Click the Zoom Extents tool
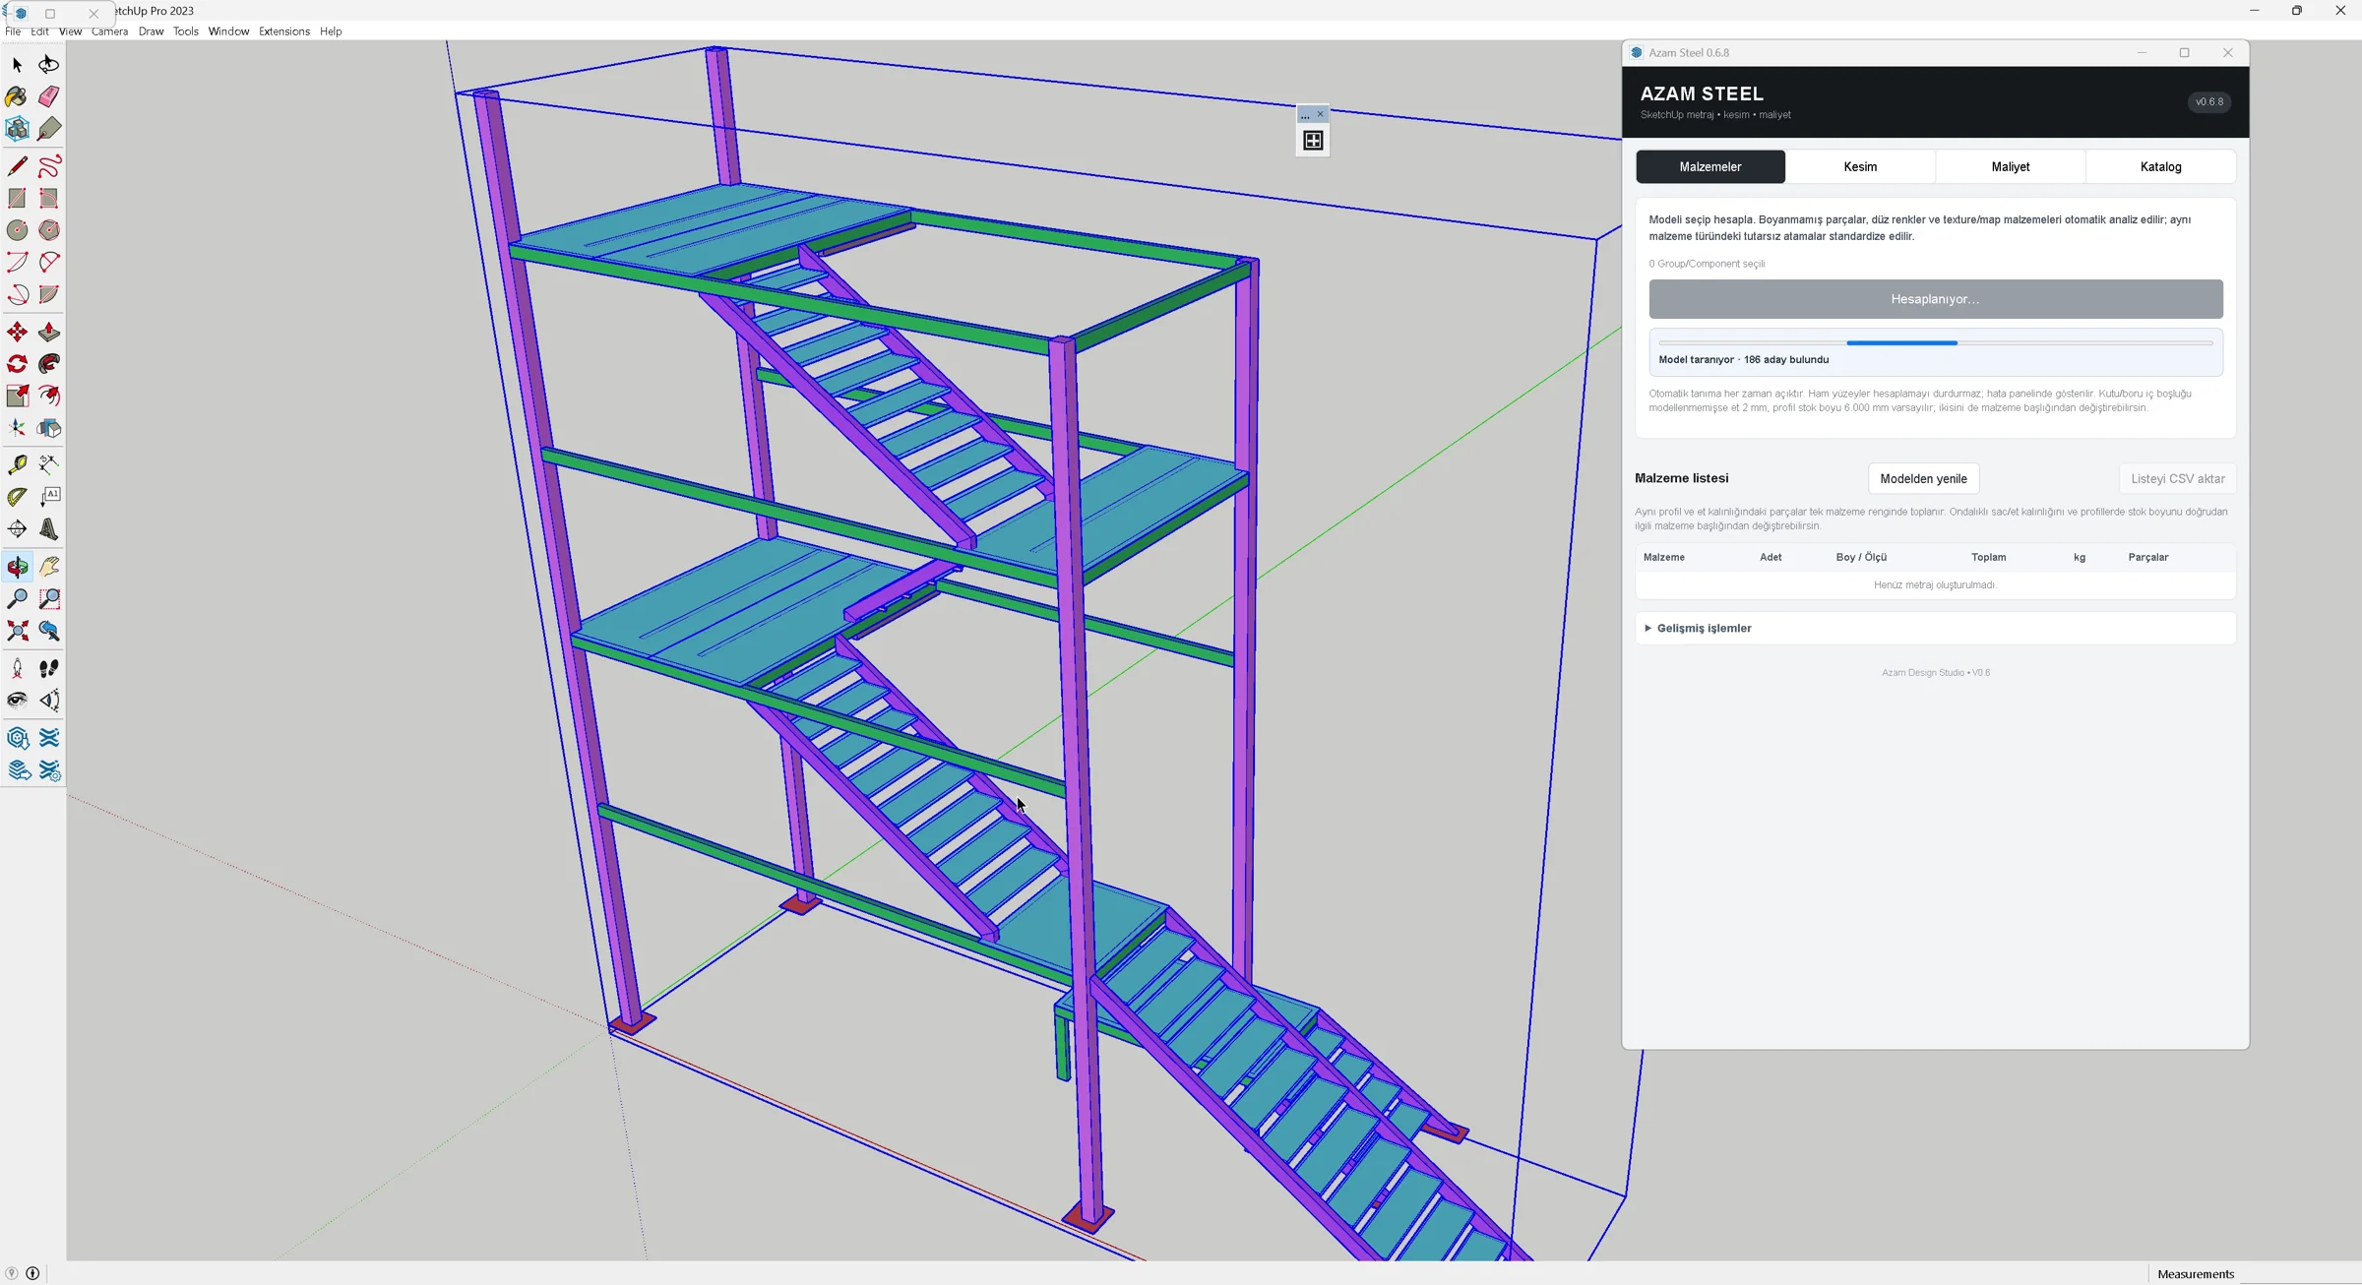 coord(17,631)
